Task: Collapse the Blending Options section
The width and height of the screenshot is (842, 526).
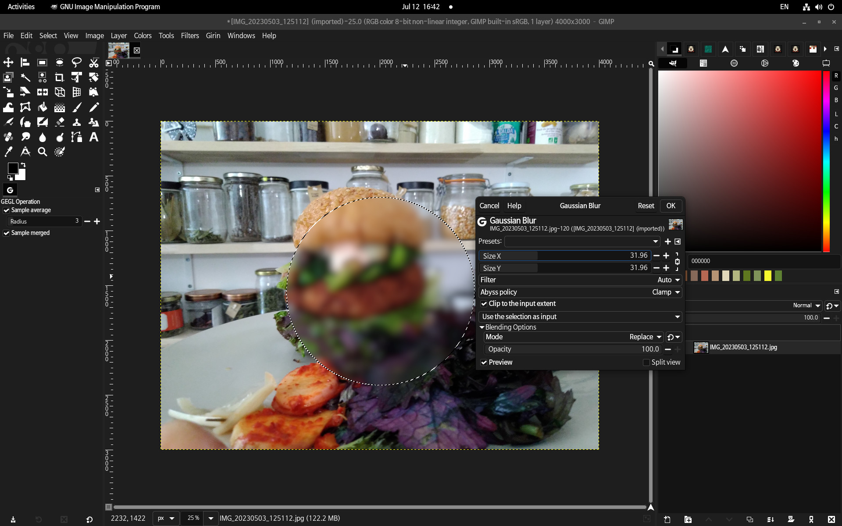Action: click(482, 327)
